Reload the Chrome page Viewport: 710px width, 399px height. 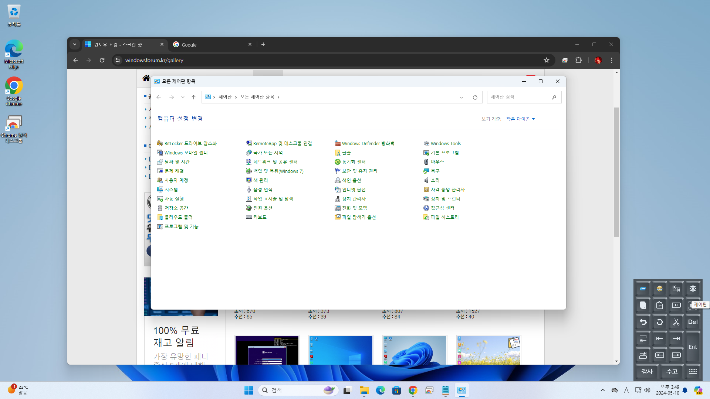coord(102,60)
